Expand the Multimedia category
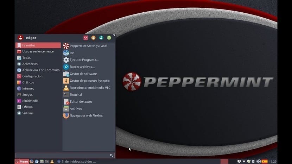Image resolution: width=292 pixels, height=164 pixels. (30, 101)
